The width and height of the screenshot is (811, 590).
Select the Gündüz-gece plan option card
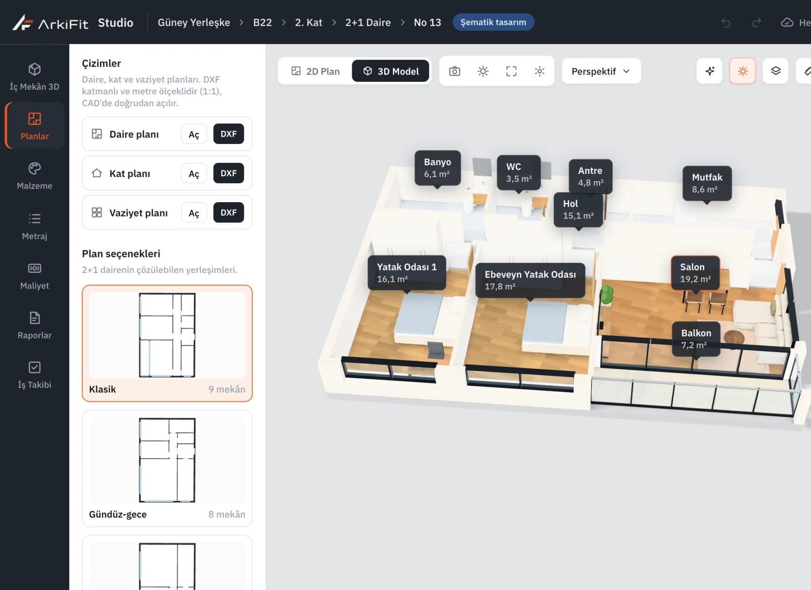click(167, 468)
